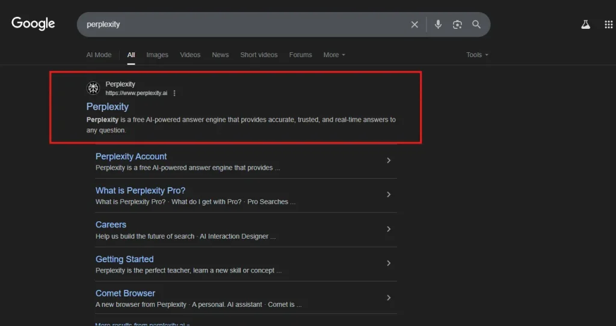Switch to AI Mode tab

[99, 55]
